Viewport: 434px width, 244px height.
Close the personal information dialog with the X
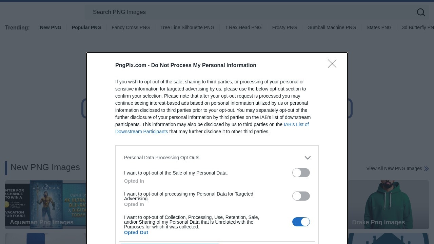332,63
